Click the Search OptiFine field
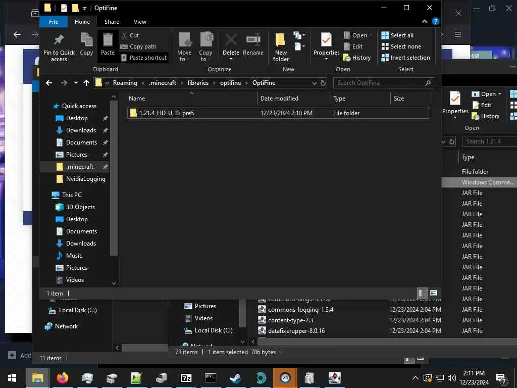Viewport: 517px width, 388px height. click(x=384, y=83)
